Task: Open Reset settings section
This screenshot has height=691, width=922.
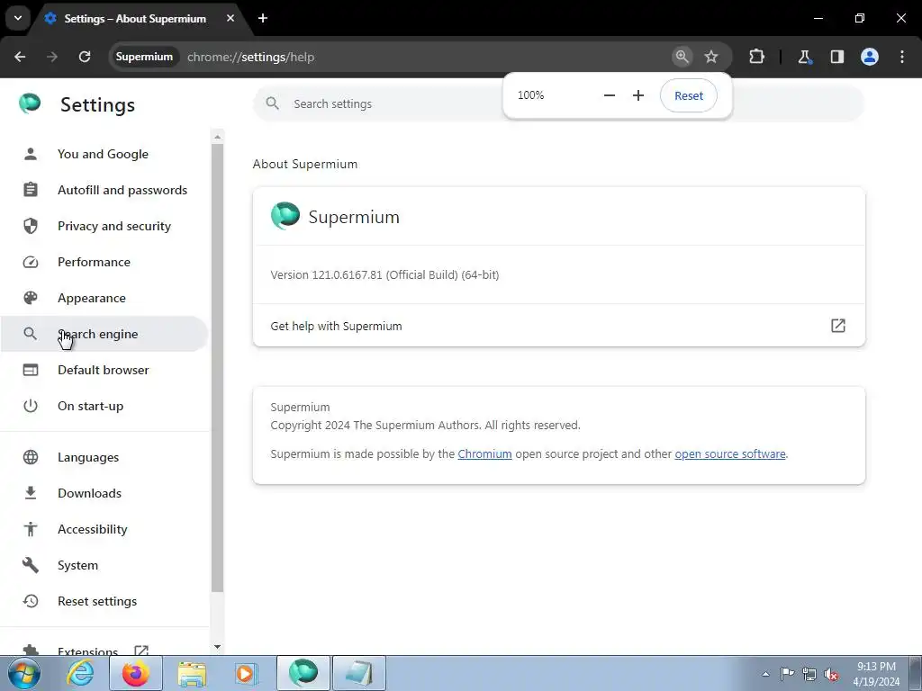Action: pyautogui.click(x=103, y=601)
